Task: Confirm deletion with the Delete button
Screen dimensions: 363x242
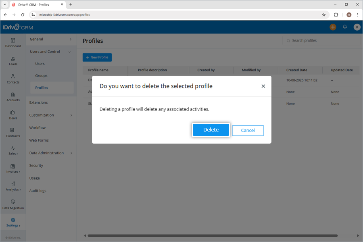Action: tap(211, 129)
